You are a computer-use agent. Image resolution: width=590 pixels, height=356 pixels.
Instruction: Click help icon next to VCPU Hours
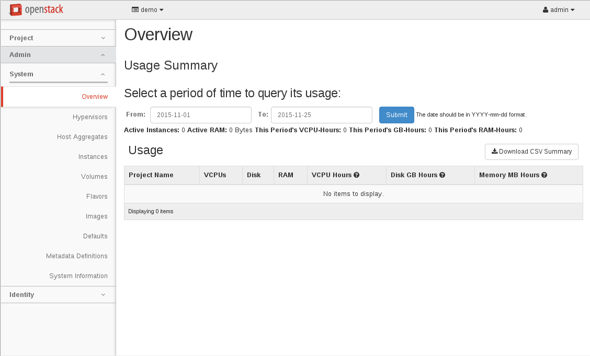point(356,175)
